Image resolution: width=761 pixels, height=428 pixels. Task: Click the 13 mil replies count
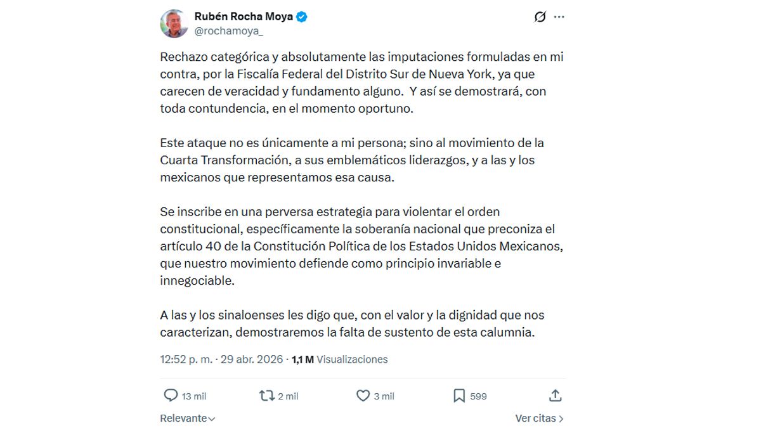click(x=194, y=396)
